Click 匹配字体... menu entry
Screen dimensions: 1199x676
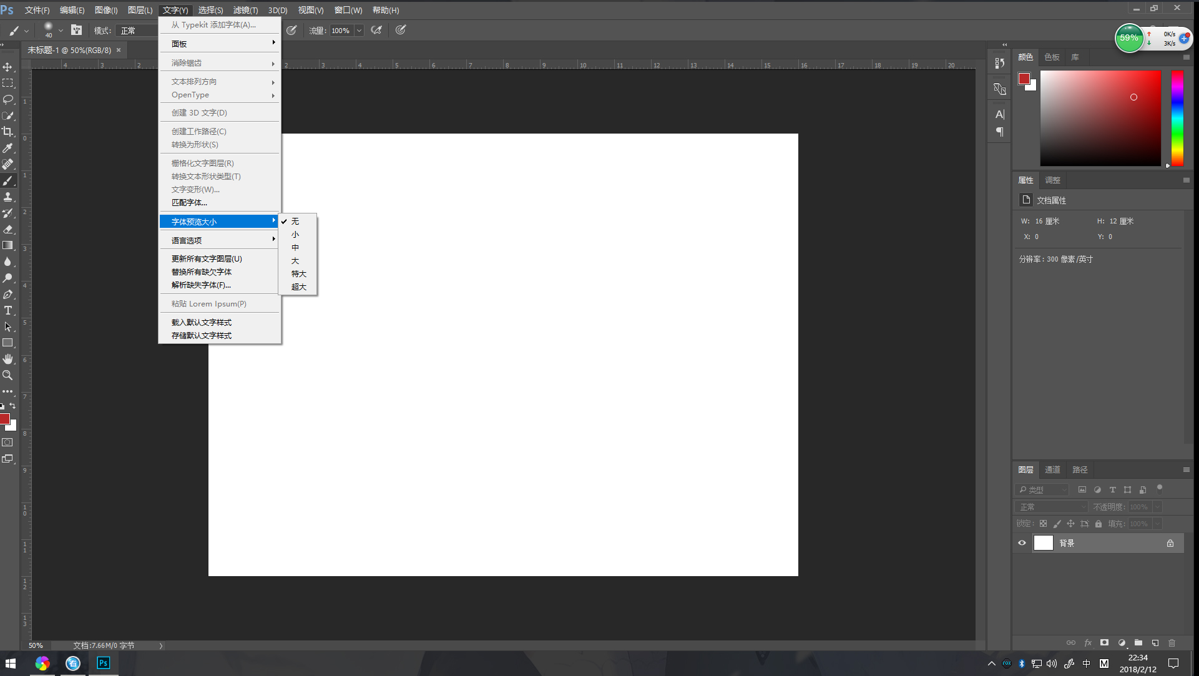tap(189, 203)
